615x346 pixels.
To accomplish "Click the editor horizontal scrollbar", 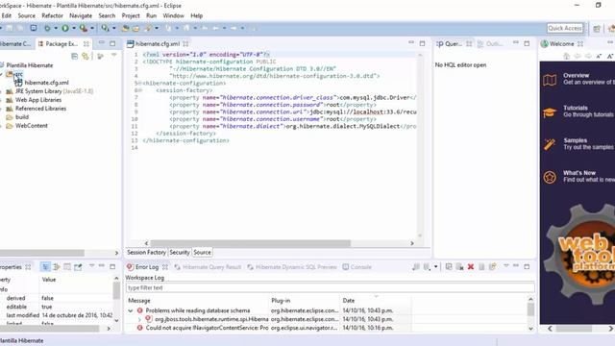I will point(250,243).
